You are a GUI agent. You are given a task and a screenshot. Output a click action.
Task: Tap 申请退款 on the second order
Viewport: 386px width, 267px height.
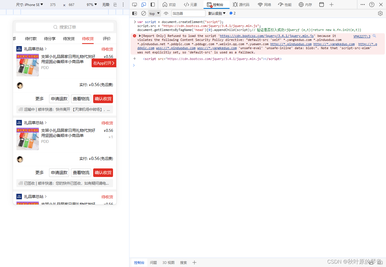click(59, 172)
